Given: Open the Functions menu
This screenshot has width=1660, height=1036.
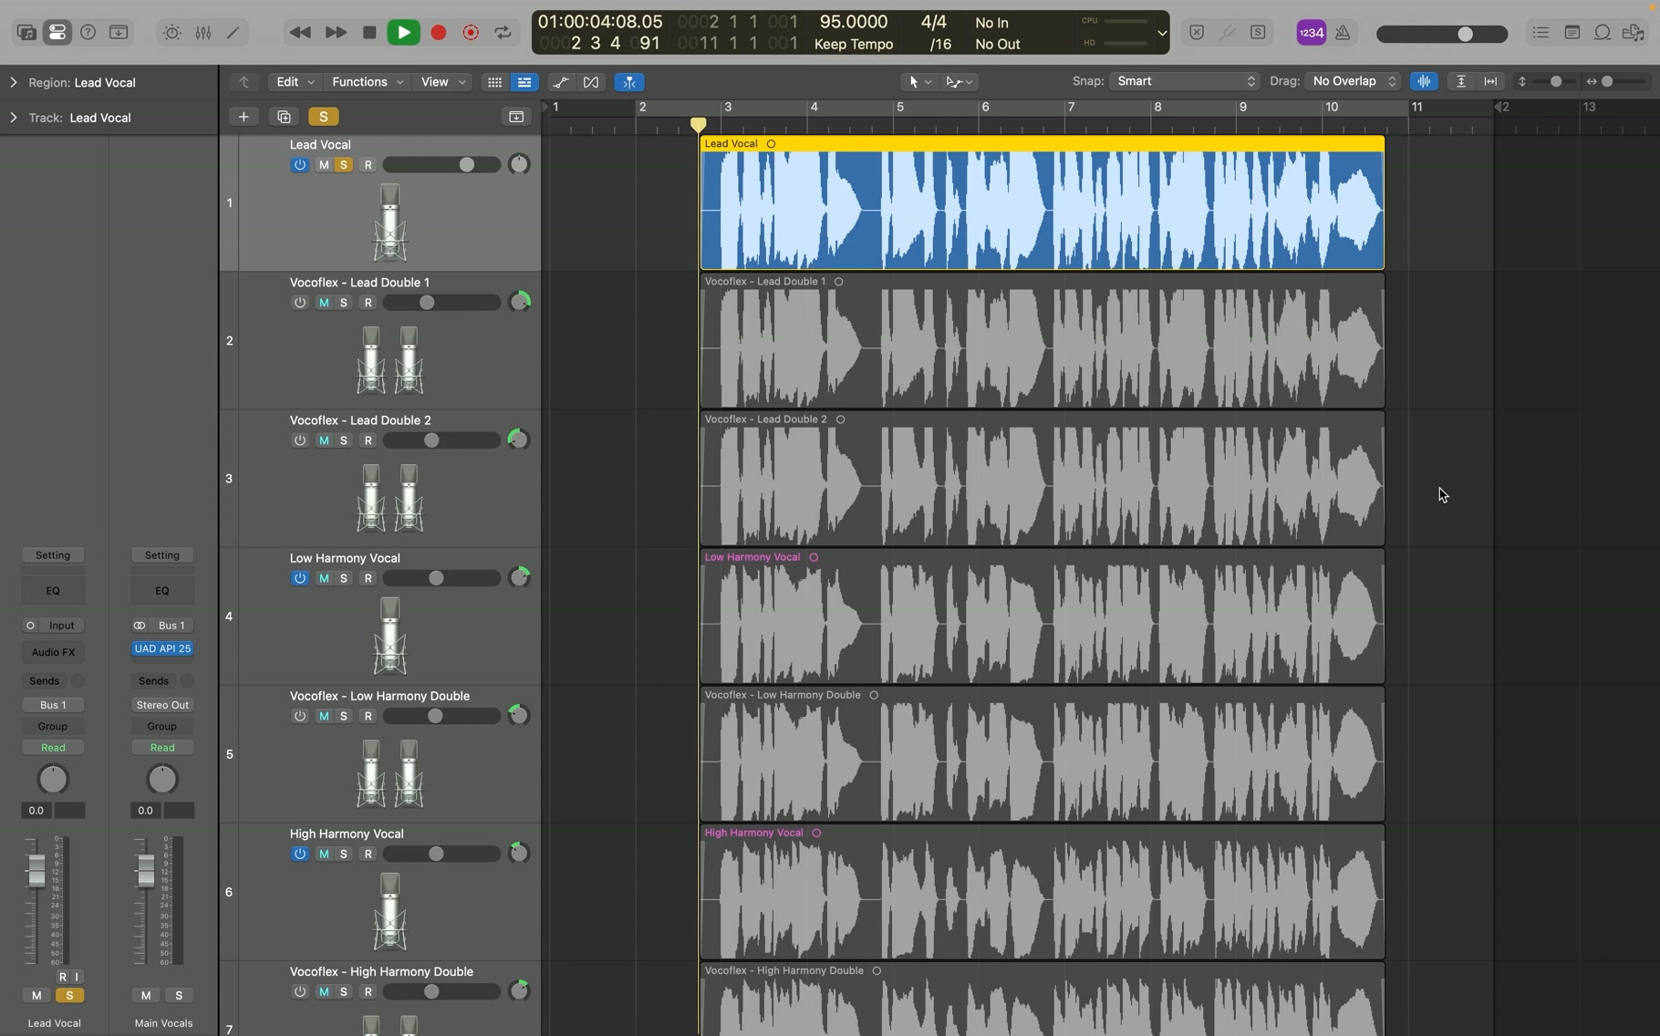Looking at the screenshot, I should (368, 82).
